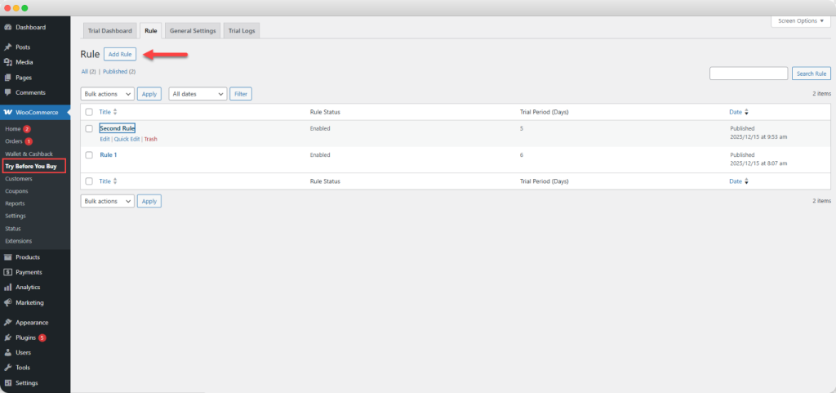Expand the All dates dropdown
The width and height of the screenshot is (836, 393).
198,94
